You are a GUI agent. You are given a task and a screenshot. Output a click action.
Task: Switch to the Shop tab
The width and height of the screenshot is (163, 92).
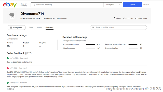coord(31,27)
